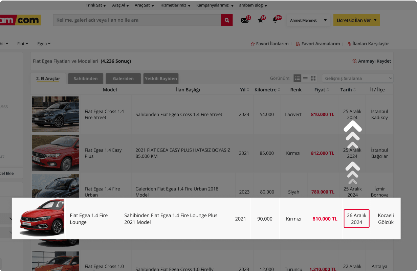Screen dimensions: 417x271
Task: Sort by Kilometre column arrows
Action: point(279,90)
